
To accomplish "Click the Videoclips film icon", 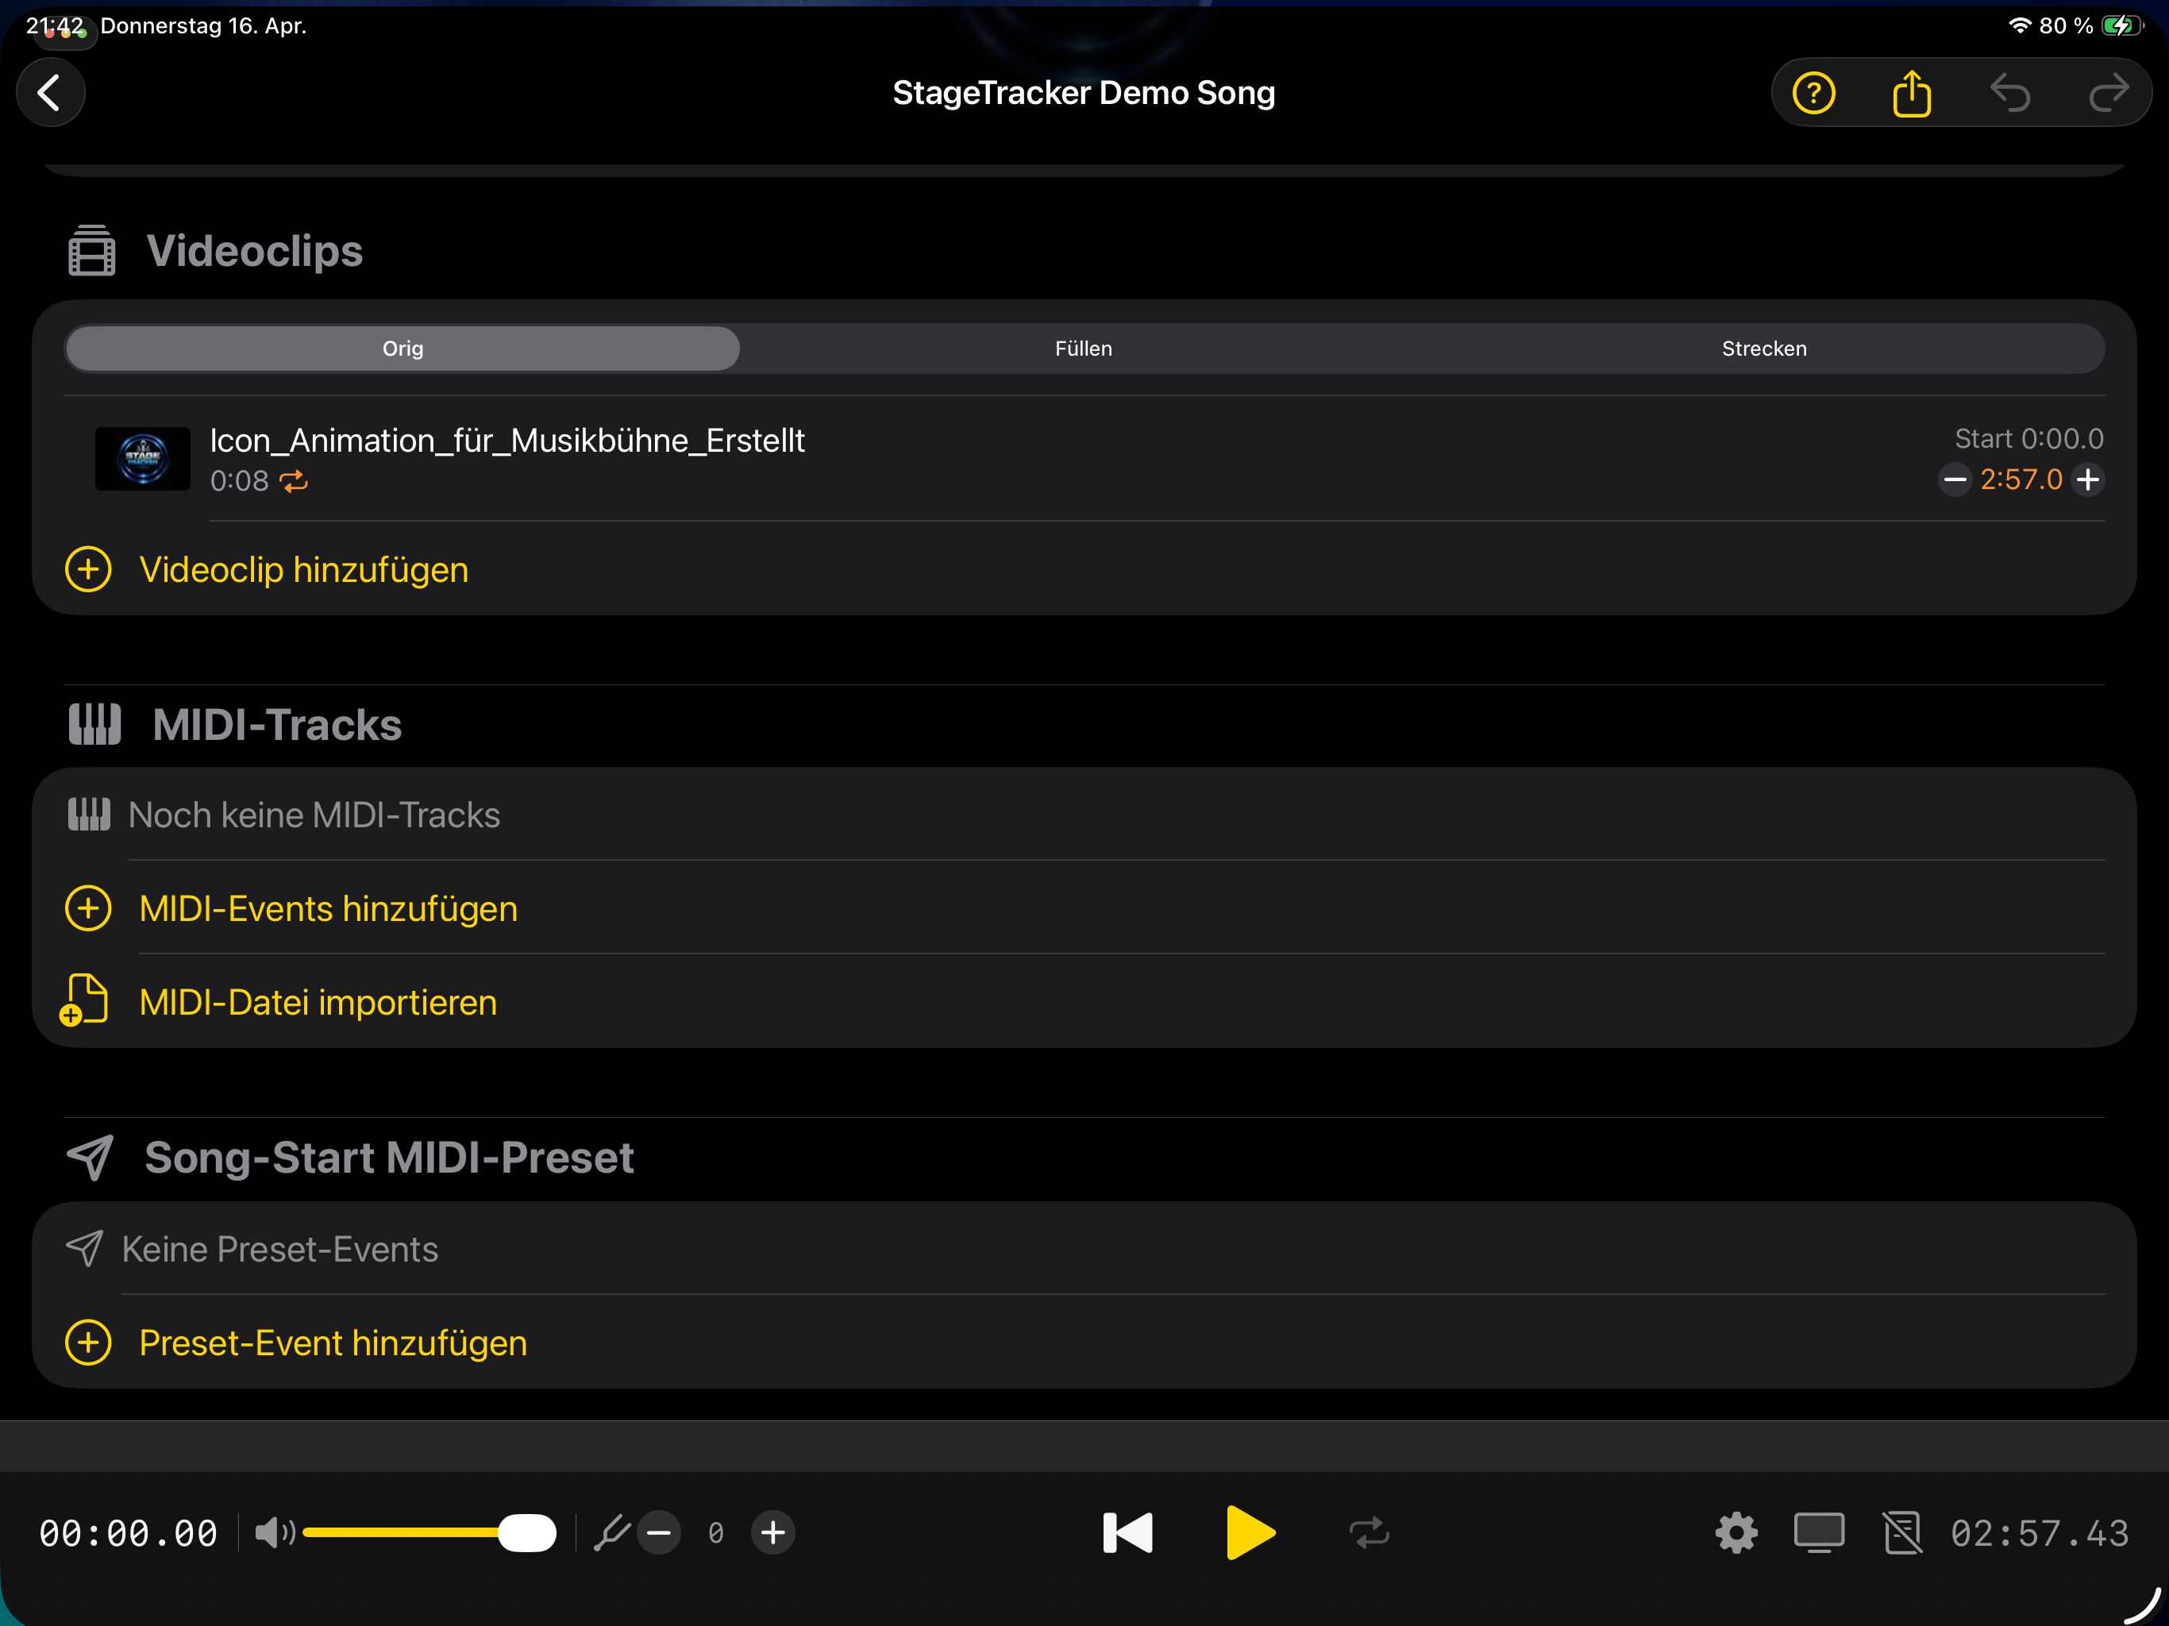I will 91,250.
